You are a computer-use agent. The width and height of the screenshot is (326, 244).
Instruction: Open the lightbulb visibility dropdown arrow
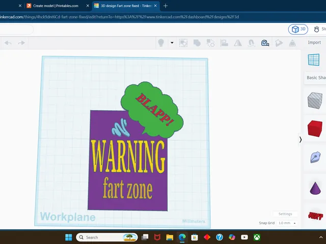(x=172, y=43)
